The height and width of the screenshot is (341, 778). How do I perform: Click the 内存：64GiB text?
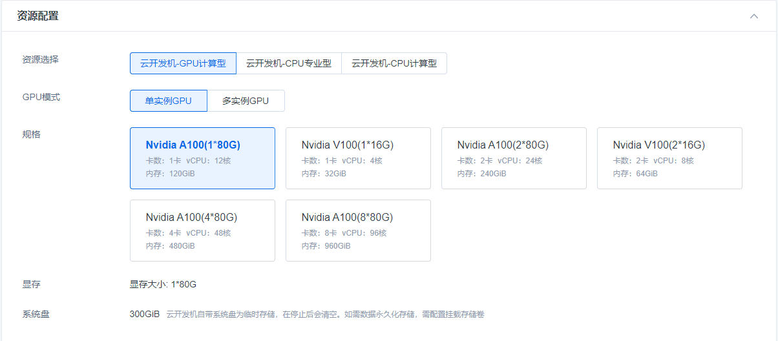point(635,174)
